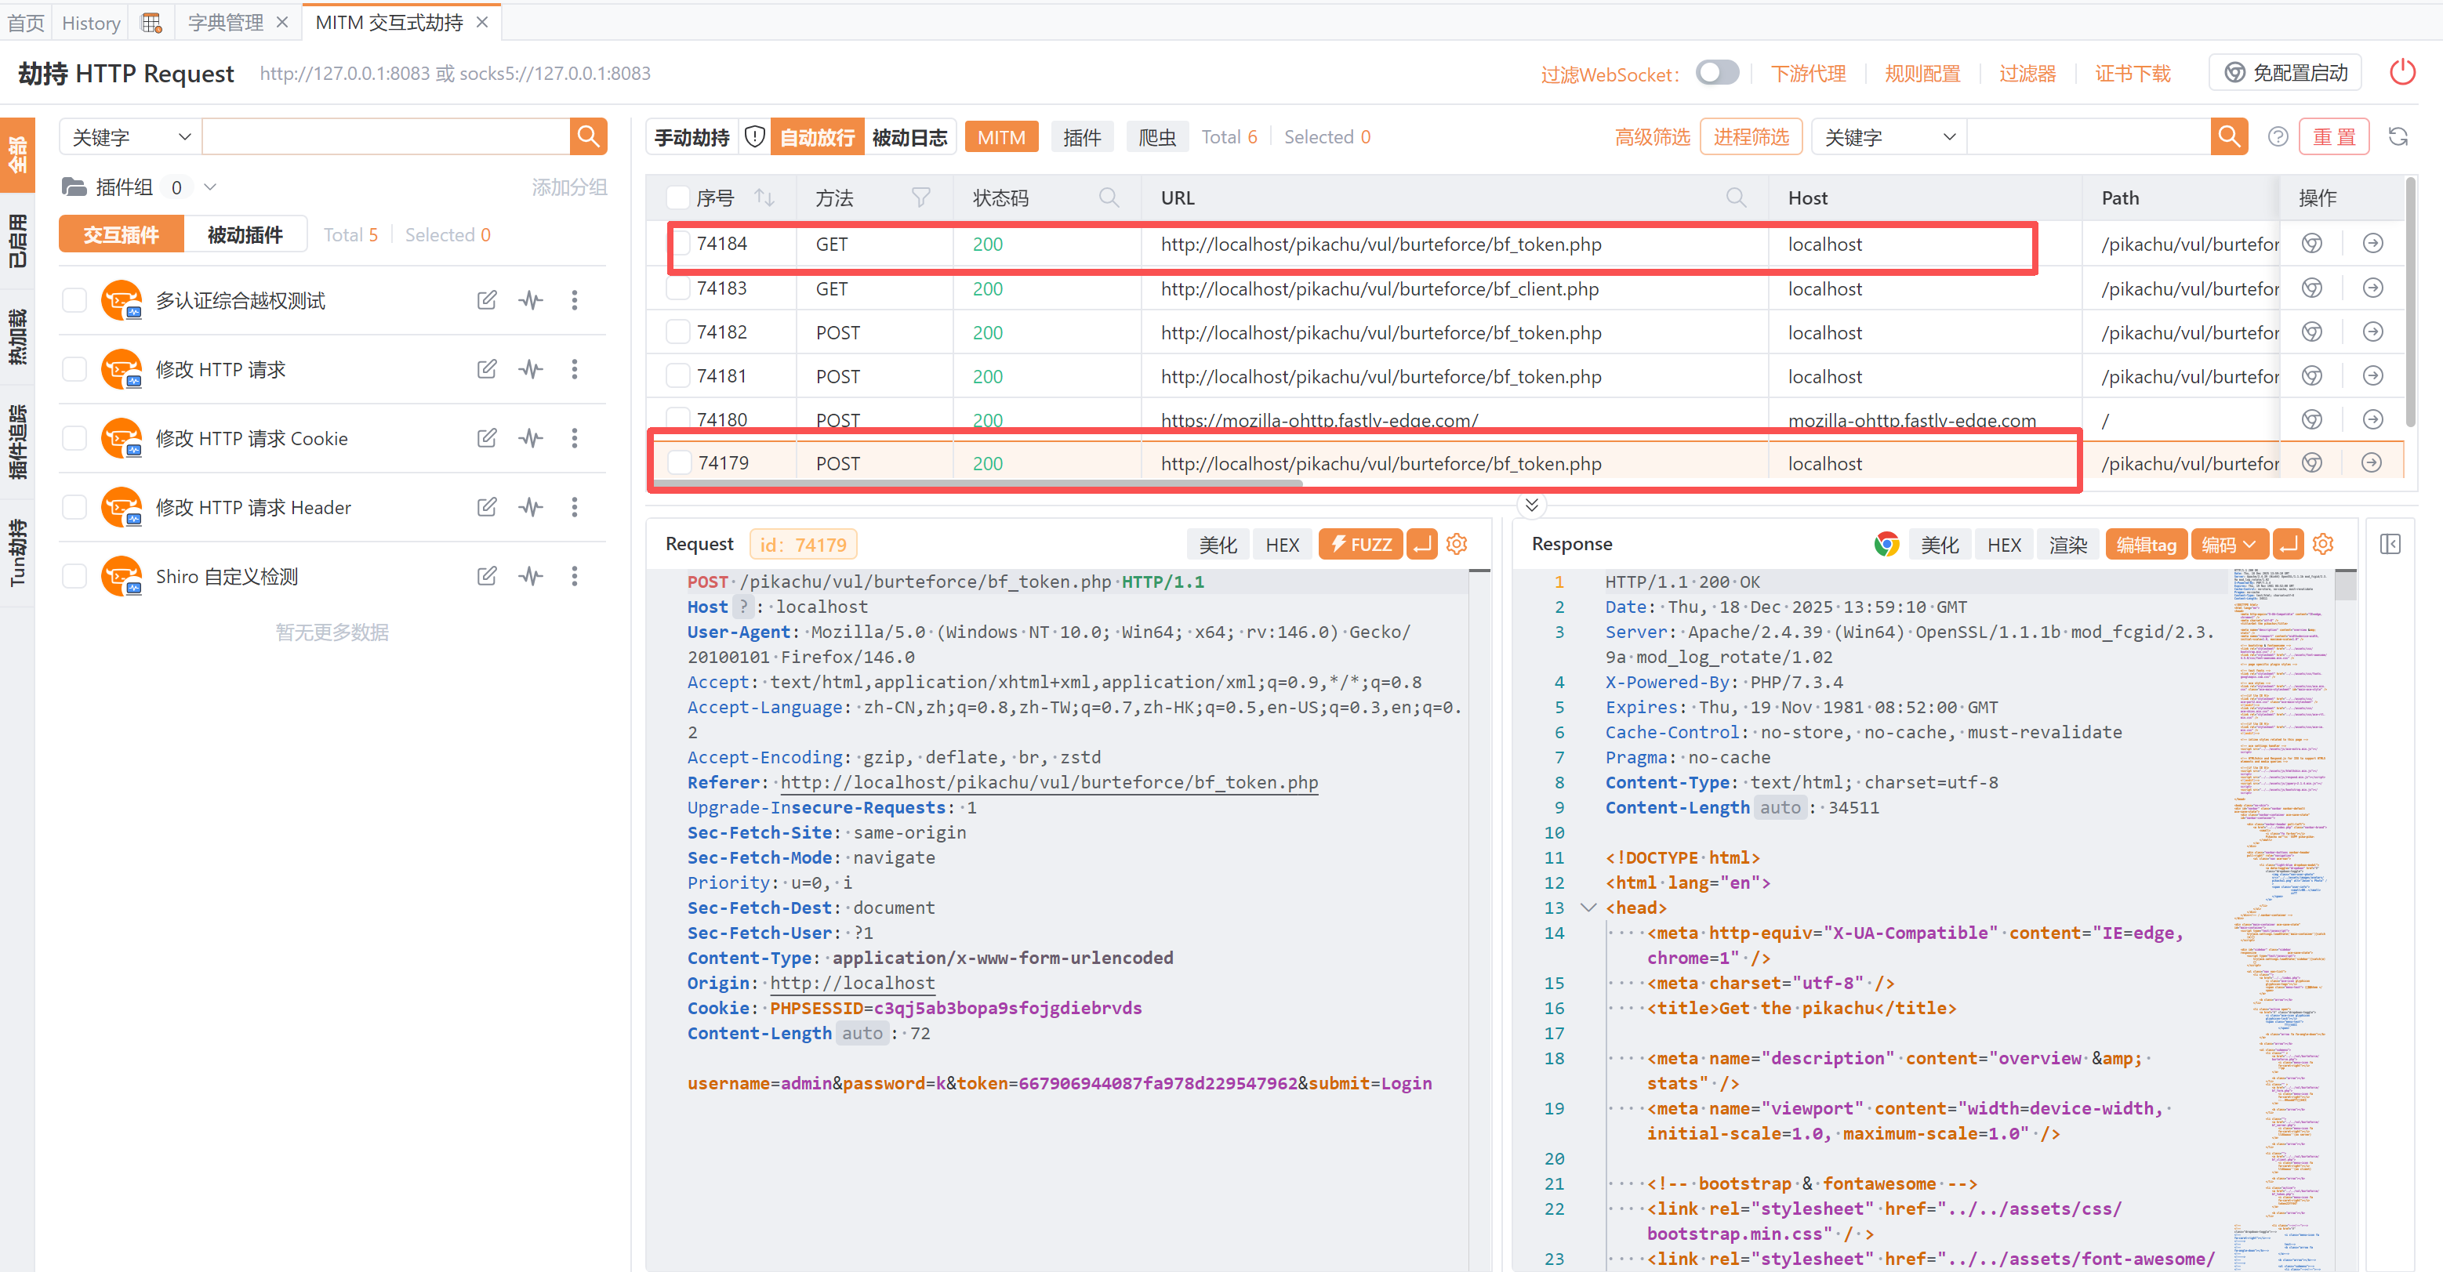The height and width of the screenshot is (1272, 2443).
Task: Click the URL column search icon
Action: tap(1736, 198)
